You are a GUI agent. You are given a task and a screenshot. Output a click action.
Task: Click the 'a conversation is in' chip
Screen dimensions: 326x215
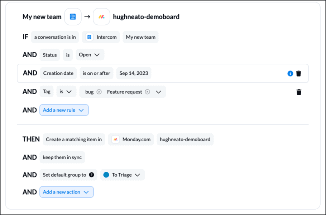55,37
